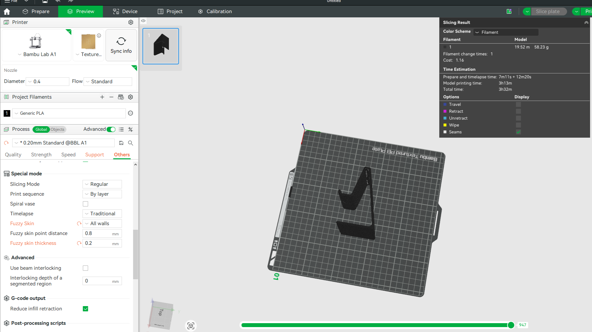Image resolution: width=592 pixels, height=332 pixels.
Task: Open the Calibration tab
Action: pos(215,11)
